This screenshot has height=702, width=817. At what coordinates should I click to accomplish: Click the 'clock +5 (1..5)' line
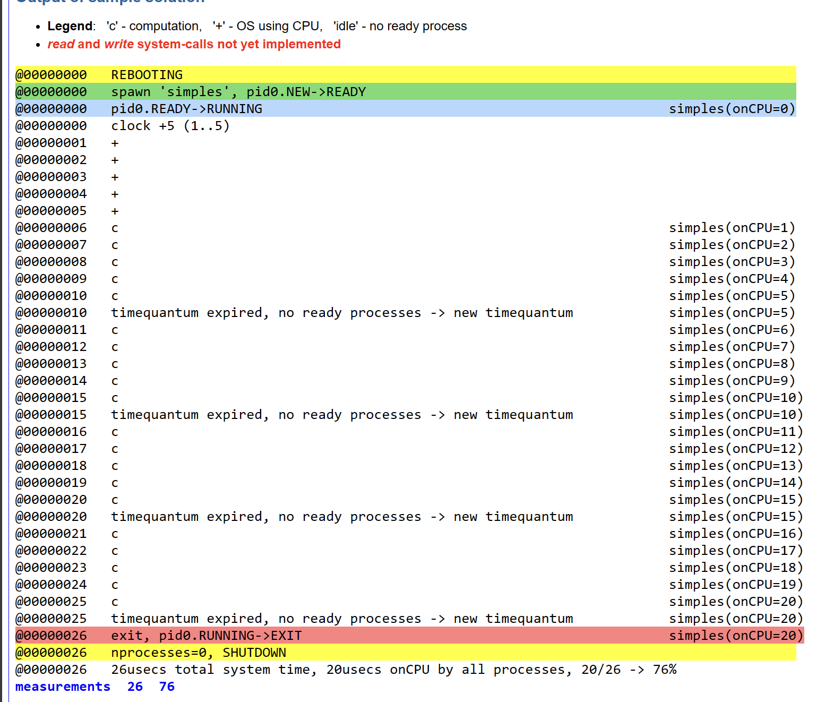click(170, 126)
